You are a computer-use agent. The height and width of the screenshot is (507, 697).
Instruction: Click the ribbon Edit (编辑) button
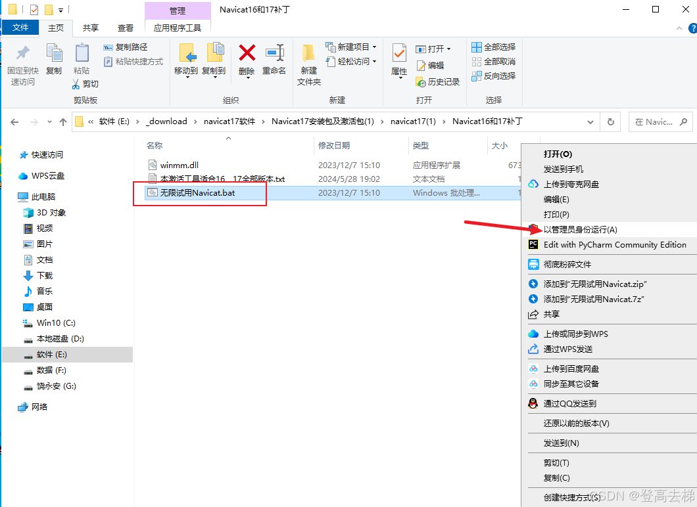pyautogui.click(x=430, y=66)
